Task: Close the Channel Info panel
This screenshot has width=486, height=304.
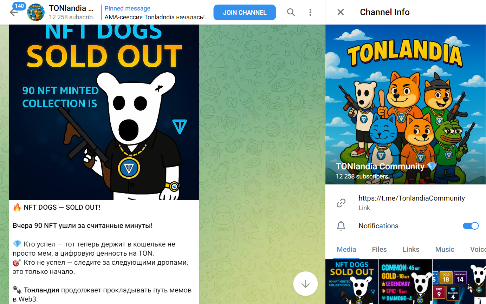Action: pos(341,12)
